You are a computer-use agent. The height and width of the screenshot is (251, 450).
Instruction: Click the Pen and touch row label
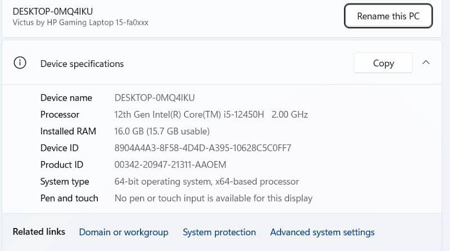[x=69, y=198]
